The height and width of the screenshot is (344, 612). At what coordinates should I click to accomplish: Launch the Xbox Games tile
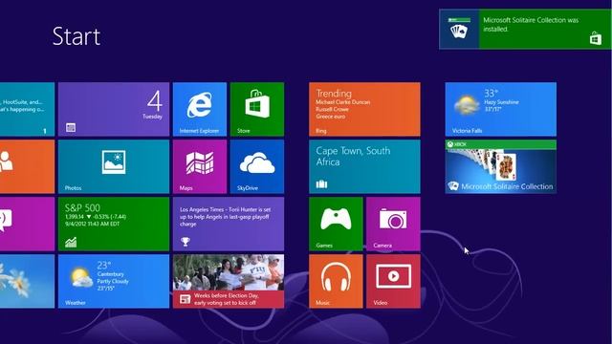pyautogui.click(x=336, y=224)
